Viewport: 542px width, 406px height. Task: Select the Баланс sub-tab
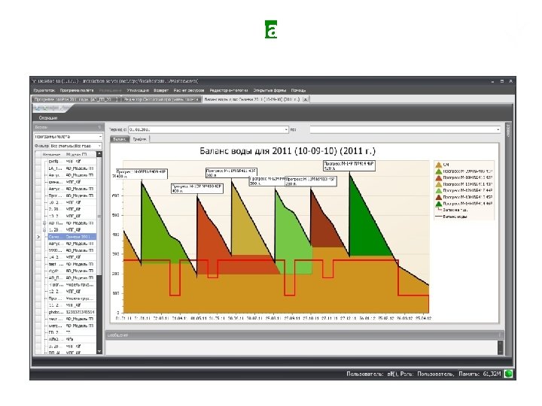click(x=120, y=139)
